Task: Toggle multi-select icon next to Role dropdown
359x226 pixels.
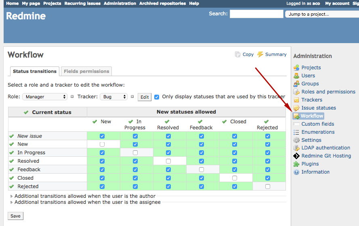Action: pyautogui.click(x=72, y=97)
